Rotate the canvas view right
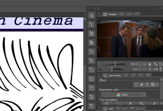Screen dimensions: 163x111 point(145,69)
